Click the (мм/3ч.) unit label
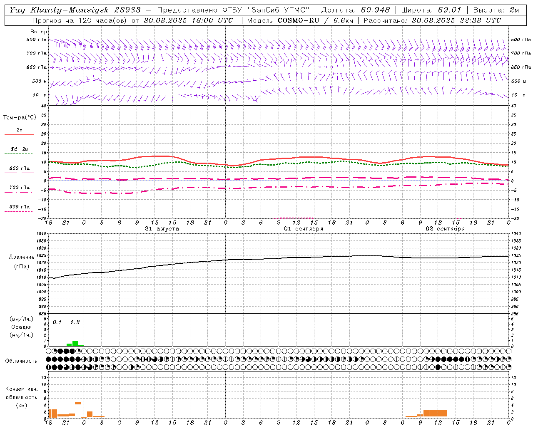533x426 pixels. (22, 319)
